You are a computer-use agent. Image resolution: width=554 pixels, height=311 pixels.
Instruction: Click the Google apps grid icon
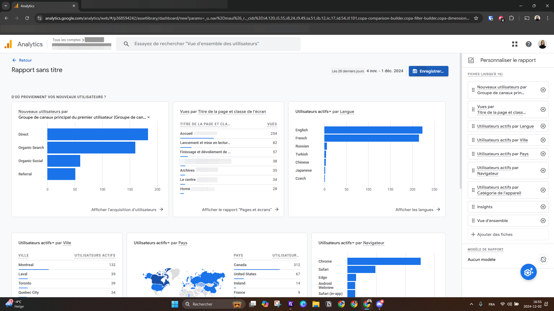[x=515, y=44]
